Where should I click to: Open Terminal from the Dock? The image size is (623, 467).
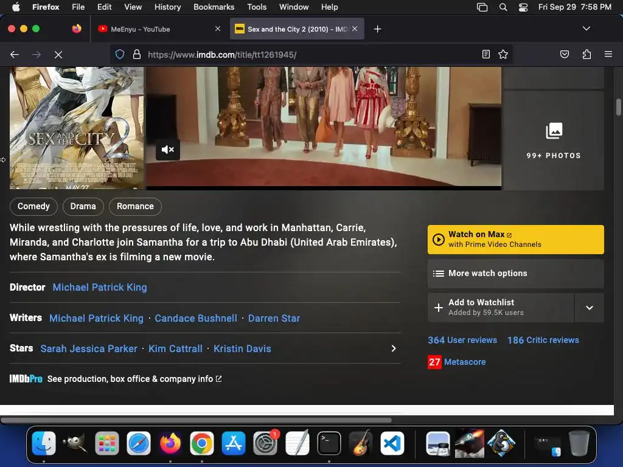[x=329, y=443]
